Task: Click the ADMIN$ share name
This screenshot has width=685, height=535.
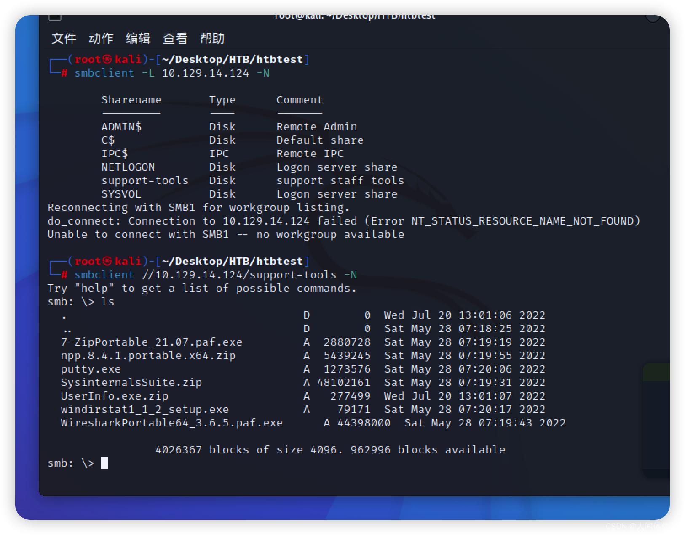Action: (121, 127)
